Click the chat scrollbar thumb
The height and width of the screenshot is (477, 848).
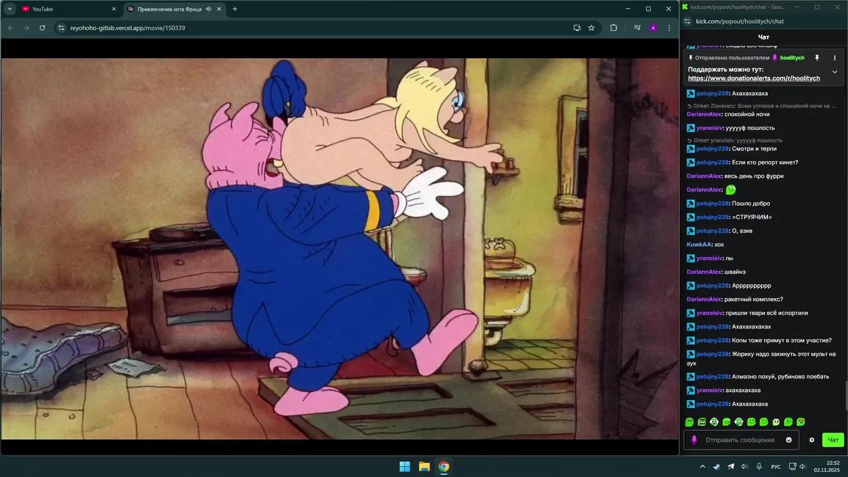(846, 396)
